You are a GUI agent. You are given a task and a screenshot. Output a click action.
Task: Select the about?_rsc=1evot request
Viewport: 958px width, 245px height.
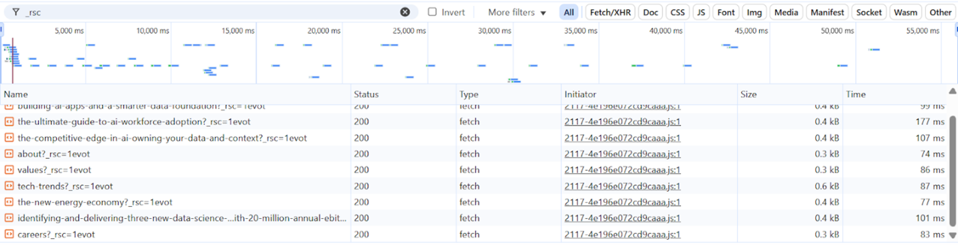point(474,154)
